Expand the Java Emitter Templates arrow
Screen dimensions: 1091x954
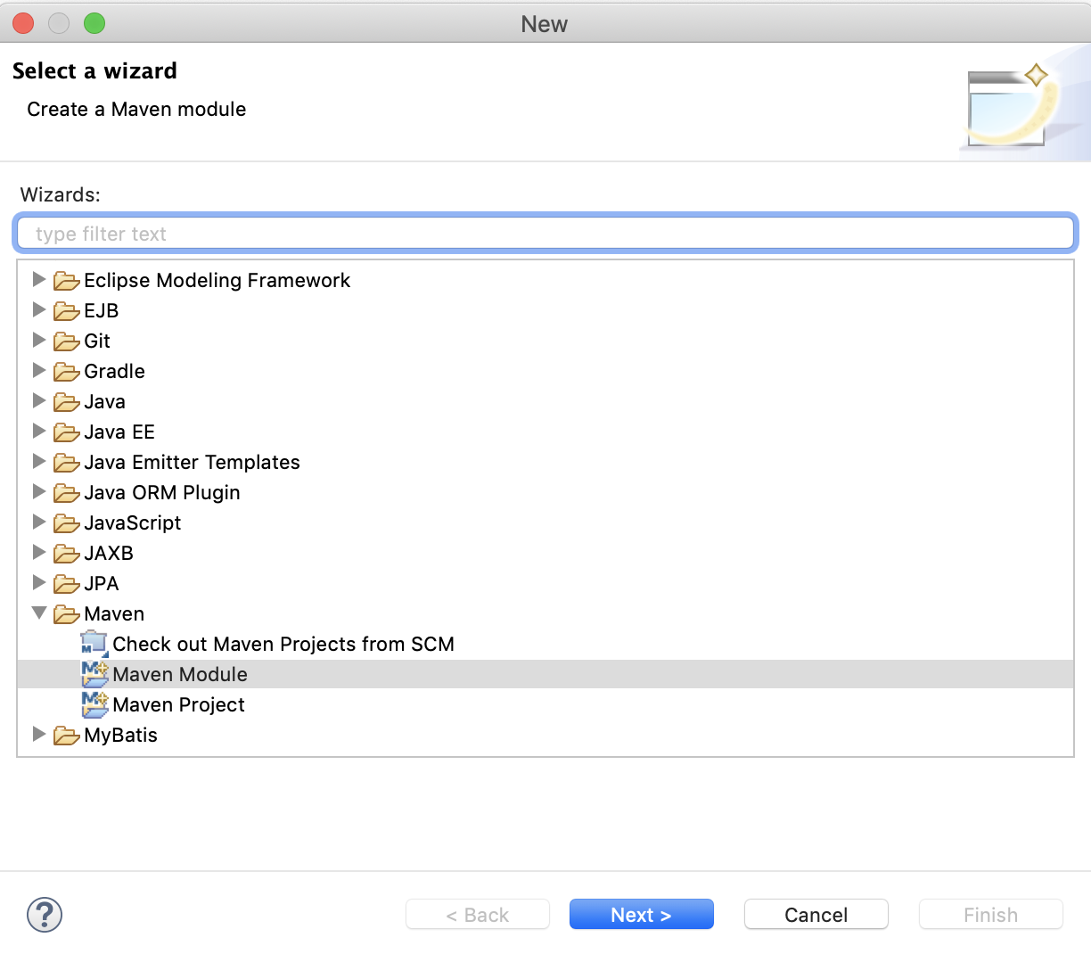tap(38, 462)
